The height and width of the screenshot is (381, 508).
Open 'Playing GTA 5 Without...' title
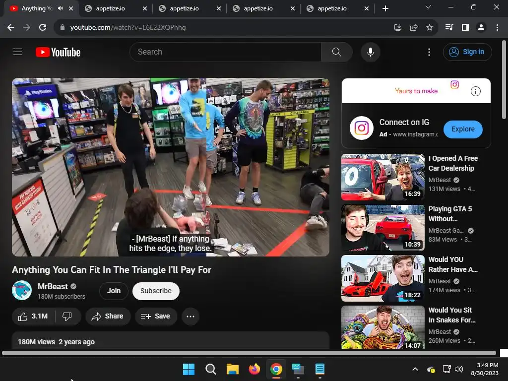tap(450, 214)
